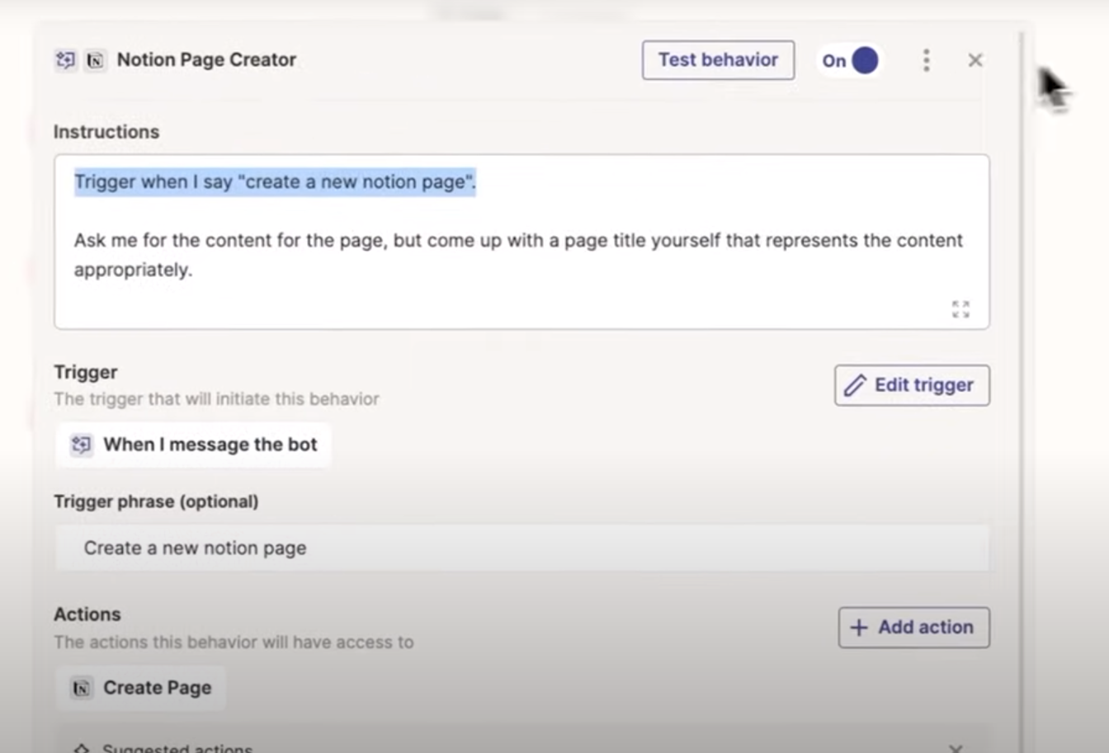1109x753 pixels.
Task: Expand the Instructions text box to full size
Action: (960, 309)
